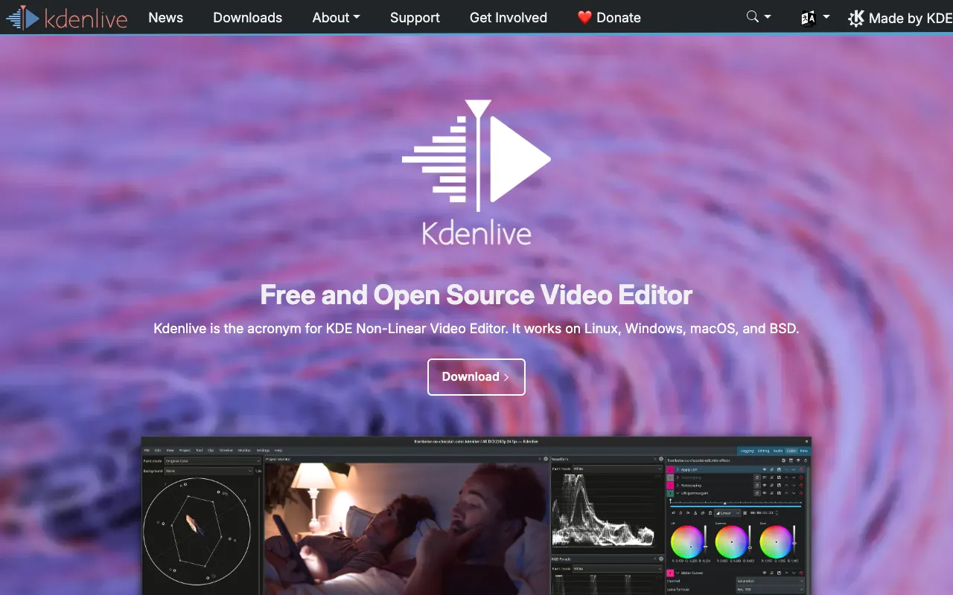Open the Linear interpolation dropdown
The image size is (953, 595).
[727, 513]
